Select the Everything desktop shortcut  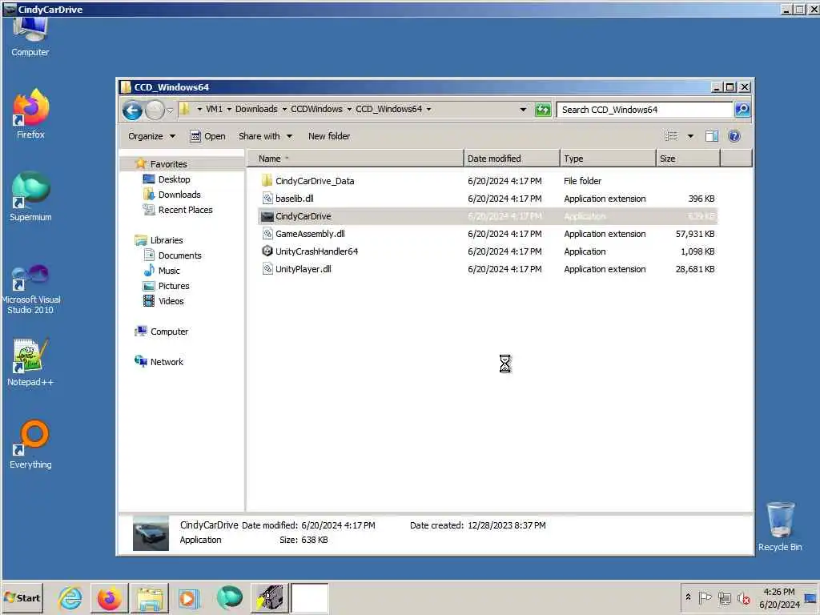pos(30,444)
